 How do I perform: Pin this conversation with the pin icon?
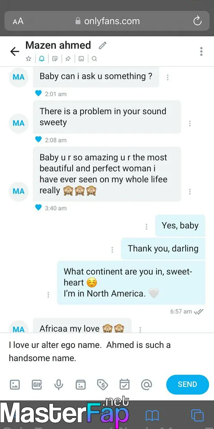point(68,58)
